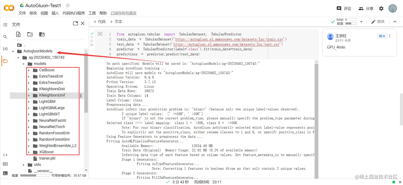Add a text cell (+ 文本)
The image size is (403, 185).
pos(116,22)
